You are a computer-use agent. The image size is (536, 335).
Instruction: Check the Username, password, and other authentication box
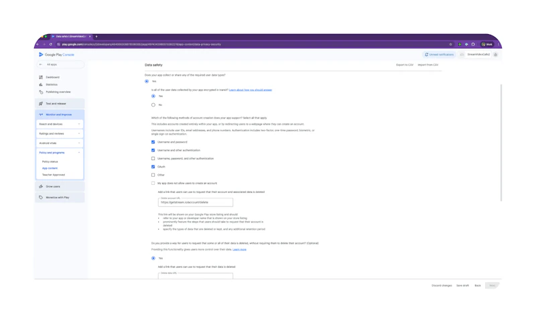153,159
